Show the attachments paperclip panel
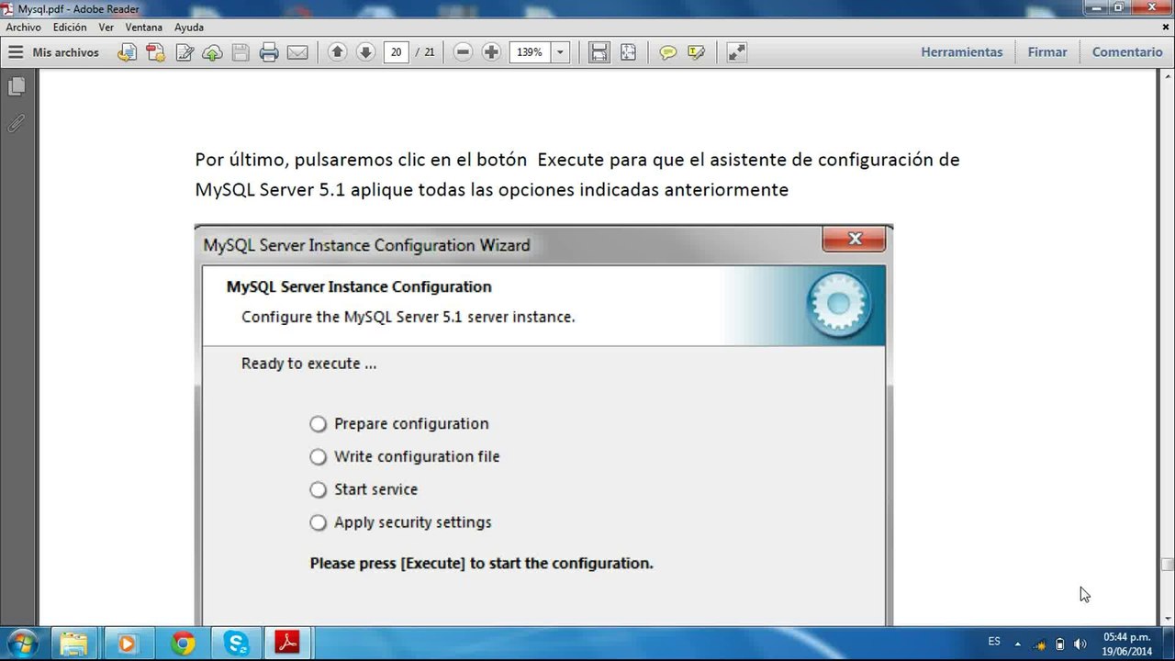 (x=17, y=123)
